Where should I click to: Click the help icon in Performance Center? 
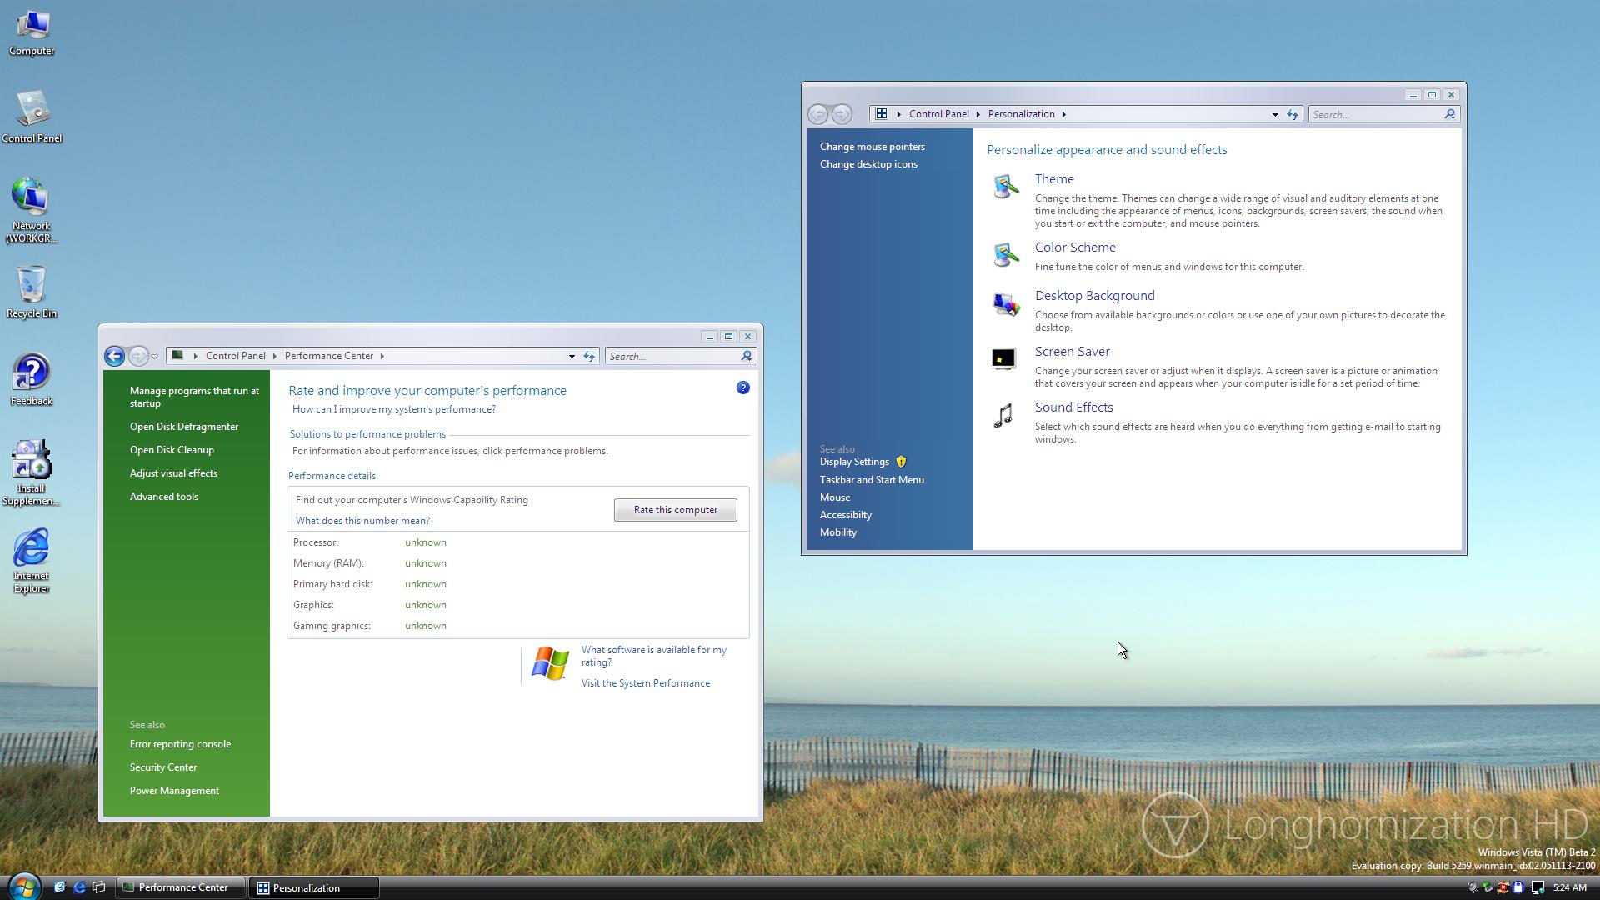[x=742, y=387]
